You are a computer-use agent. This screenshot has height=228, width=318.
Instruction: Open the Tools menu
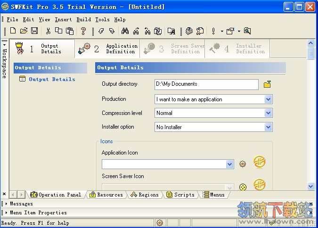point(102,19)
